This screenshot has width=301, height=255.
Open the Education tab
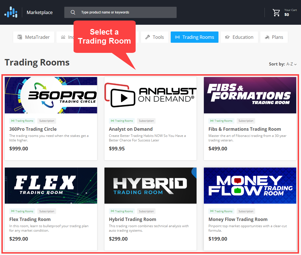tap(239, 37)
